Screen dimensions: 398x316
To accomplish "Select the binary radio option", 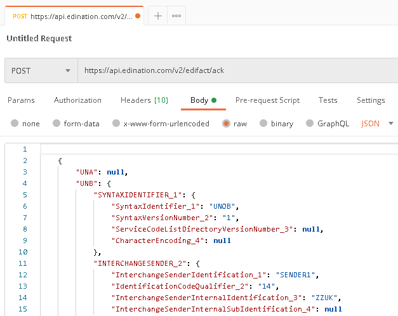I will pyautogui.click(x=263, y=123).
